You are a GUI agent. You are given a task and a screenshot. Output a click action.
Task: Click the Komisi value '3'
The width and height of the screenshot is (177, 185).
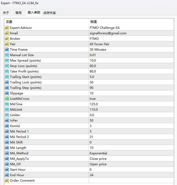click(90, 126)
